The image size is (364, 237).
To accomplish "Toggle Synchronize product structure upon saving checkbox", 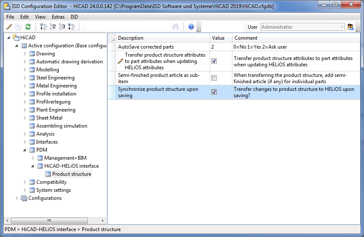I will tap(214, 92).
